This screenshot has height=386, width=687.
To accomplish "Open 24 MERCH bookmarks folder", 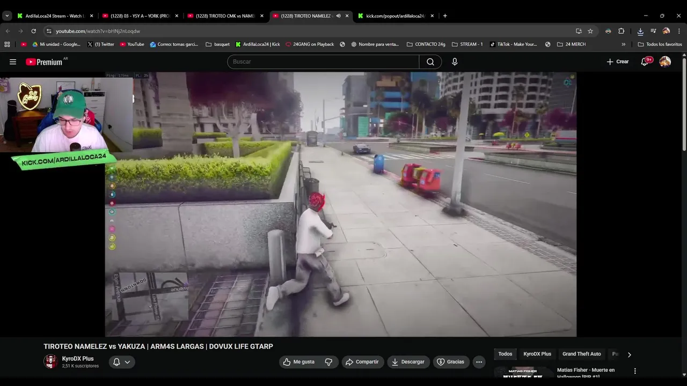I will pyautogui.click(x=571, y=44).
